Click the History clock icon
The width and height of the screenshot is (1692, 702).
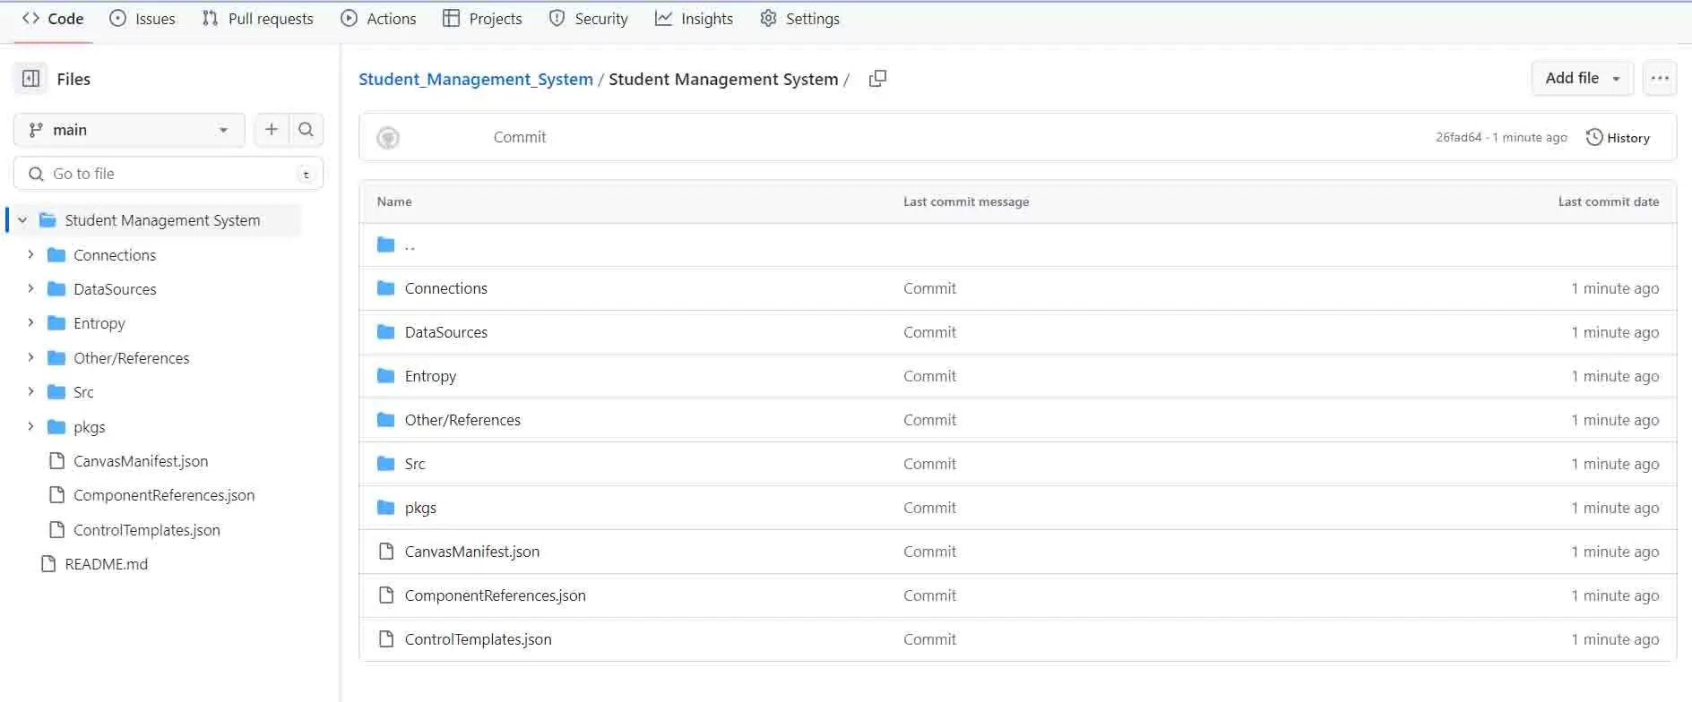click(x=1594, y=138)
